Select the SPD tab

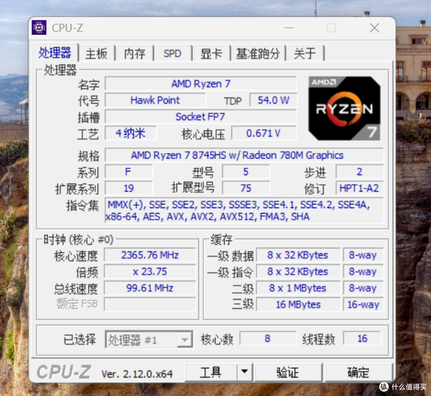[172, 53]
